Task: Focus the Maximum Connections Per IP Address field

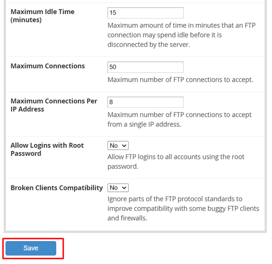Action: coord(145,102)
